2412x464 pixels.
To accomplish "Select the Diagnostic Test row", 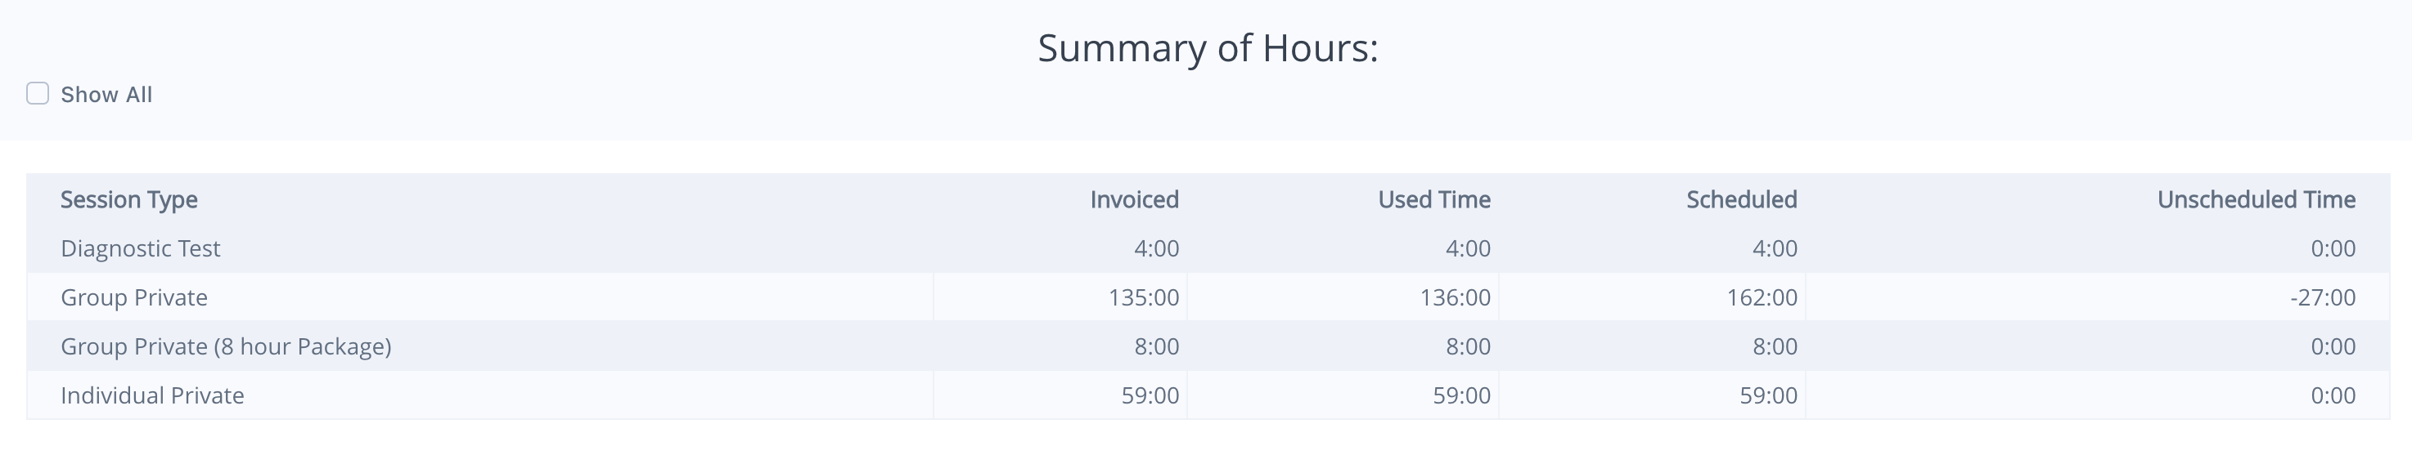I will [141, 249].
